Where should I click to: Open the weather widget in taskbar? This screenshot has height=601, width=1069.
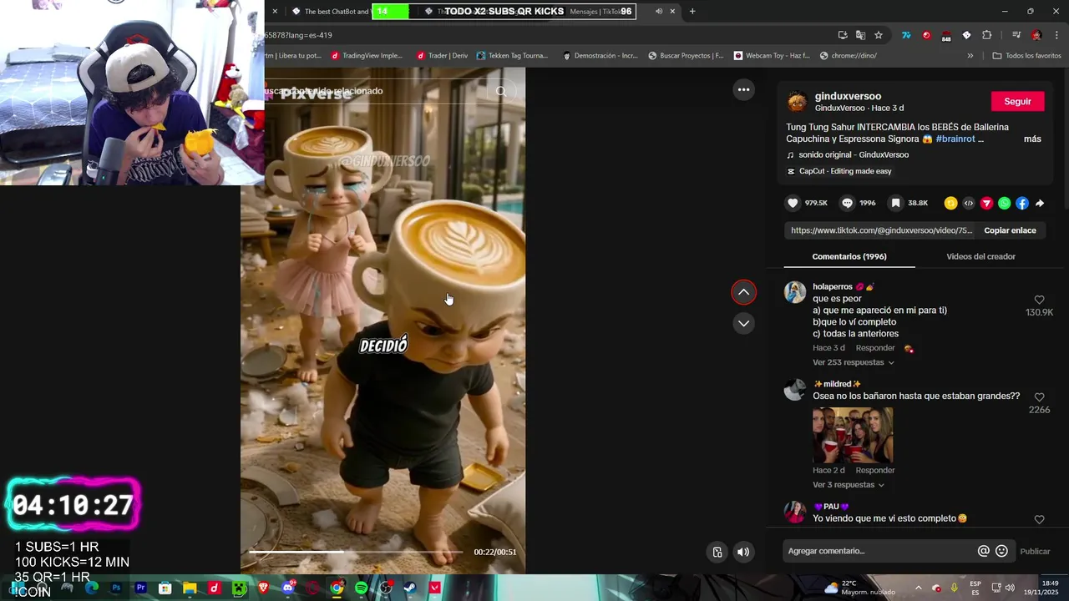click(x=859, y=588)
